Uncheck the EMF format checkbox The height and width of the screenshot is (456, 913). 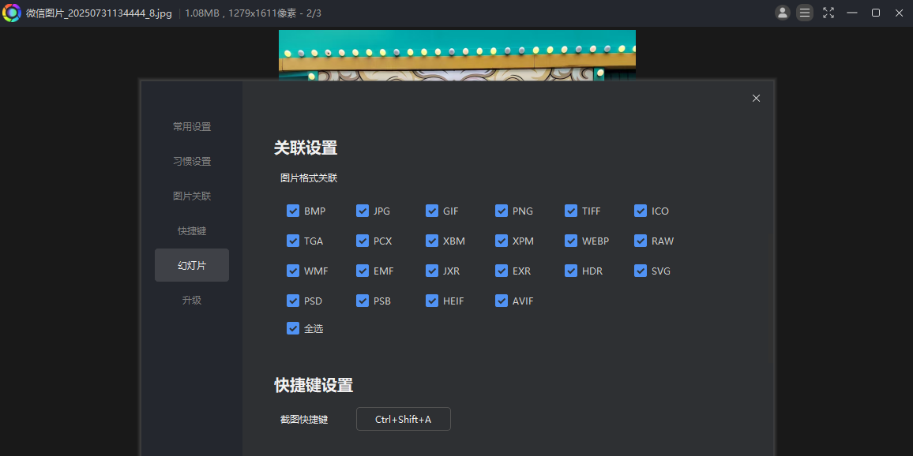pyautogui.click(x=363, y=271)
